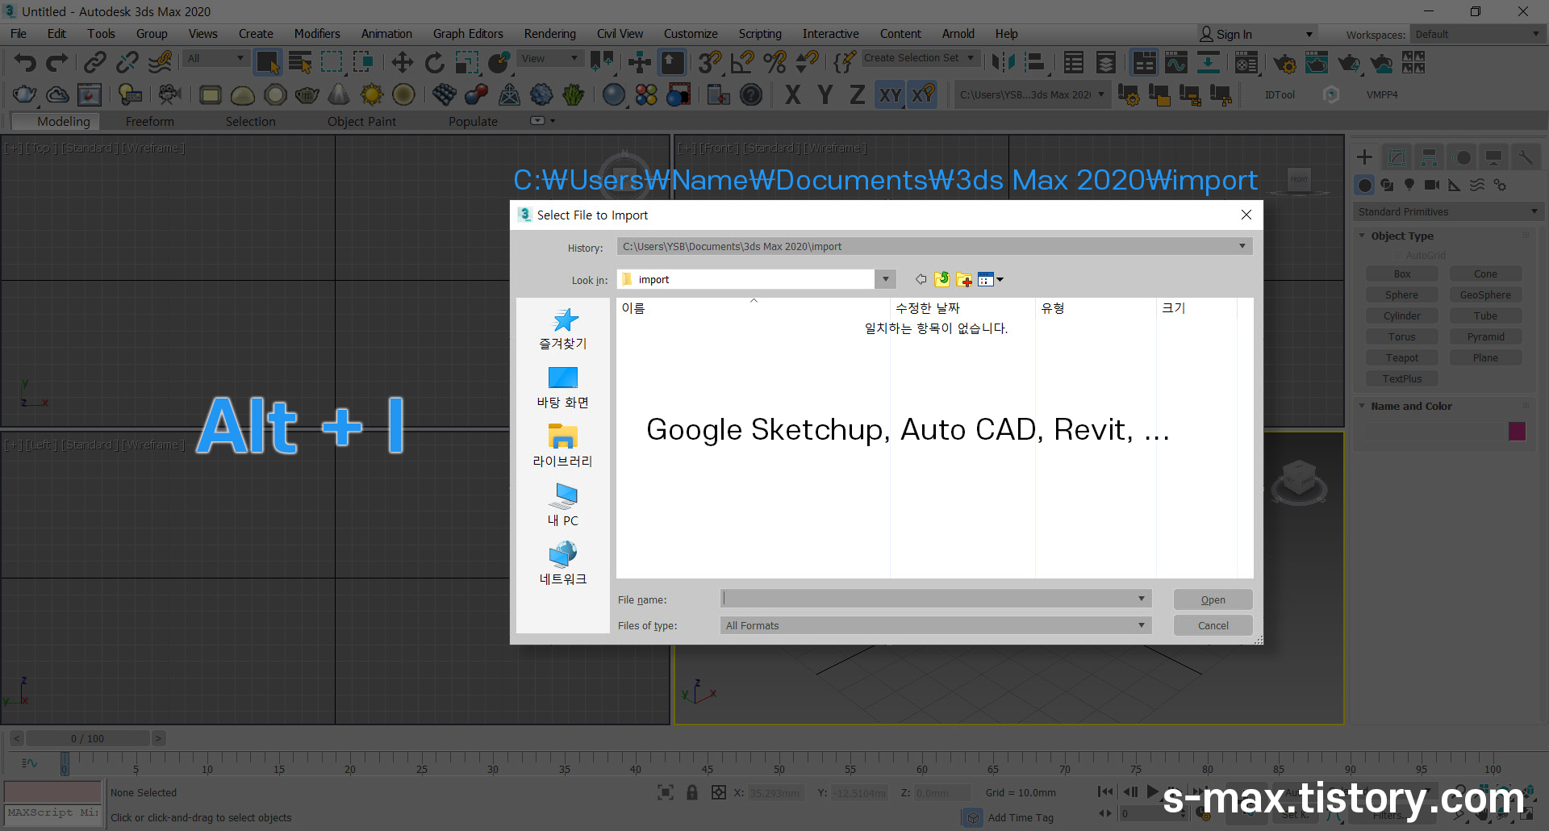Go to last visited folder icon
The width and height of the screenshot is (1549, 831).
pos(921,279)
